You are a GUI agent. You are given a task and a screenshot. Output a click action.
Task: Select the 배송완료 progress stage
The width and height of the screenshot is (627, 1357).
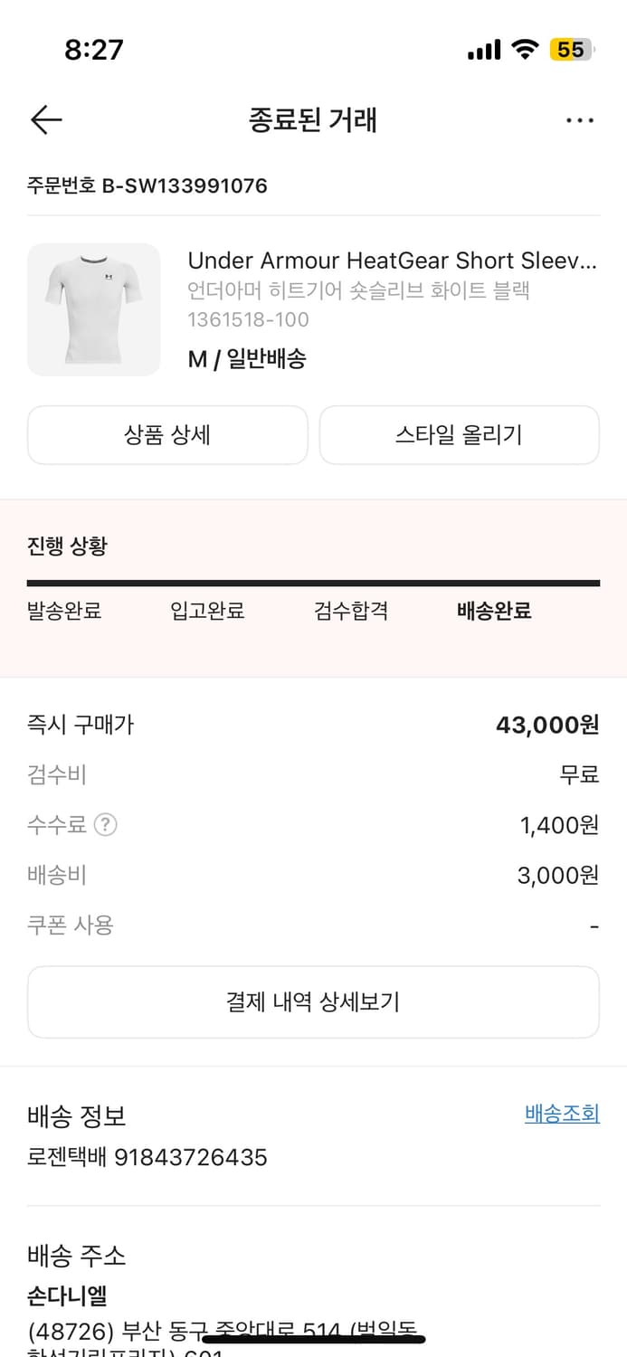[493, 611]
